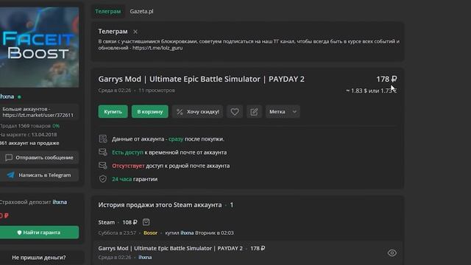Click the native mail absence envelope icon
The image size is (471, 265).
coord(103,166)
